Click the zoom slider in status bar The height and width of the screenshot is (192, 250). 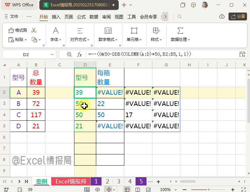click(x=209, y=190)
